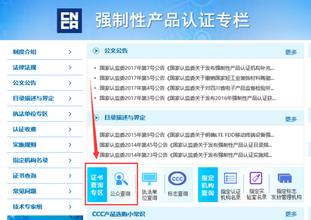Image resolution: width=311 pixels, height=220 pixels.
Task: Open 2014年第45号公告 link
Action: [x=186, y=145]
